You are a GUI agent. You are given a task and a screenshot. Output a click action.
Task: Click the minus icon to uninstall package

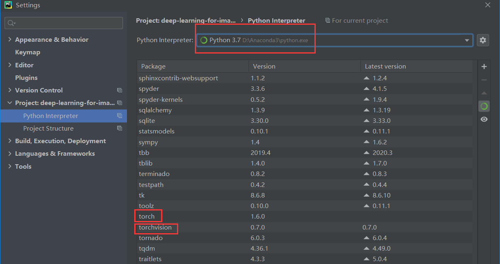click(484, 80)
